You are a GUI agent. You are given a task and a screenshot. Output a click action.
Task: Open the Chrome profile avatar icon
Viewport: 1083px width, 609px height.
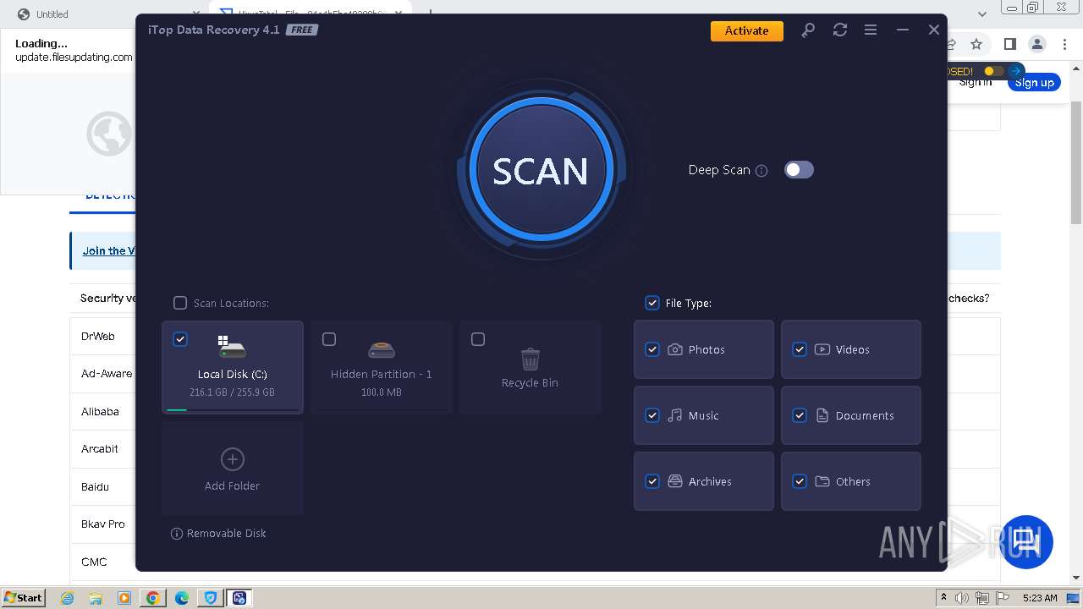[x=1036, y=44]
